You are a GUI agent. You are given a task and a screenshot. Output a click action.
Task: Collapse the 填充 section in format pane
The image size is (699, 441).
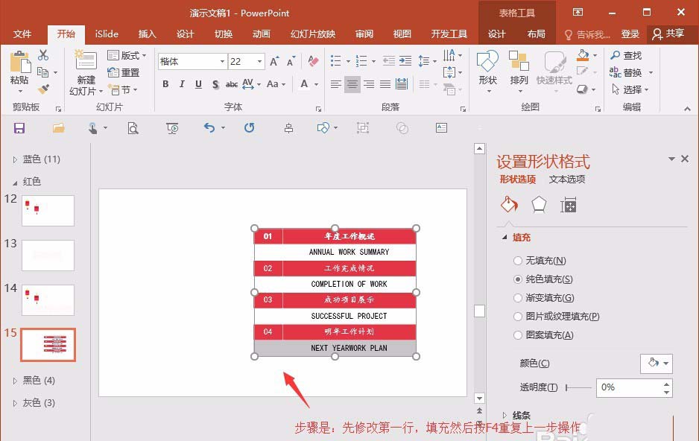pos(505,237)
